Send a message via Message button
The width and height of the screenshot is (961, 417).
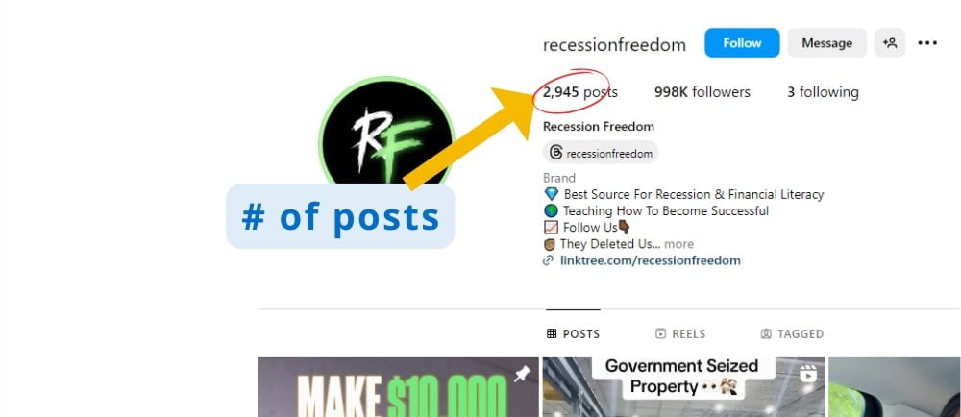click(x=826, y=43)
